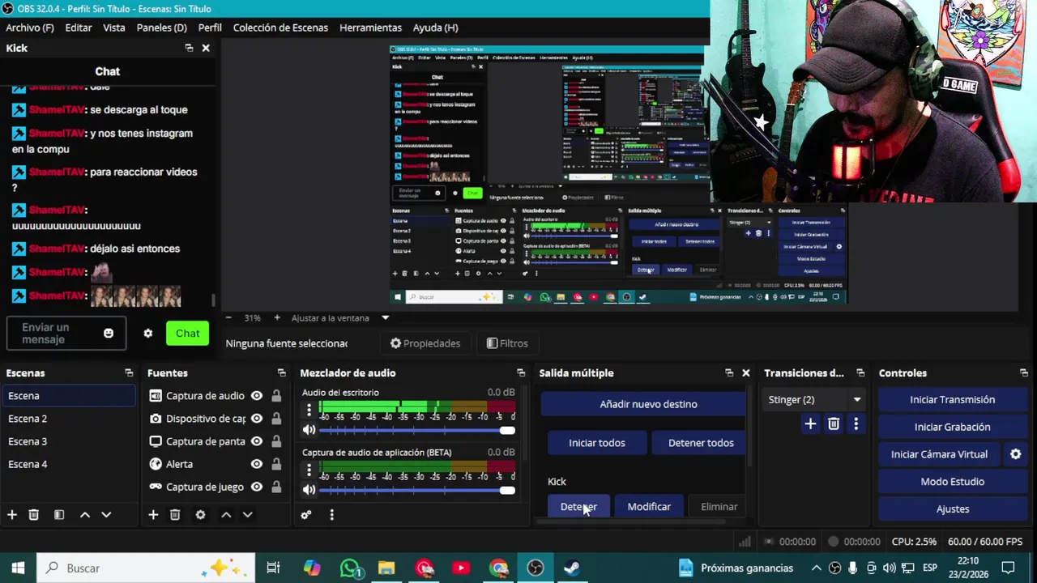The image size is (1037, 583).
Task: Open chat settings gear icon
Action: tap(147, 334)
